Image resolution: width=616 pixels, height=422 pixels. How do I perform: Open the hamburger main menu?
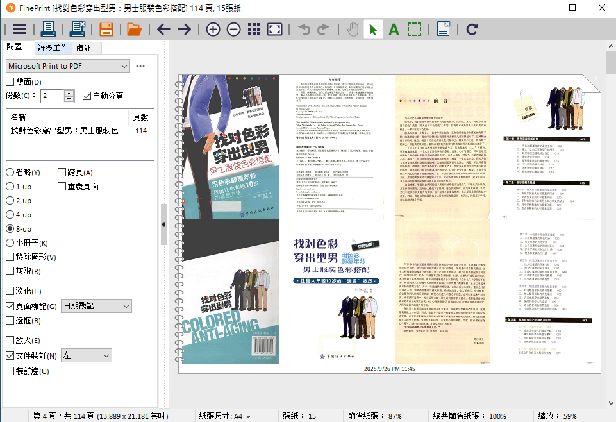pos(20,29)
